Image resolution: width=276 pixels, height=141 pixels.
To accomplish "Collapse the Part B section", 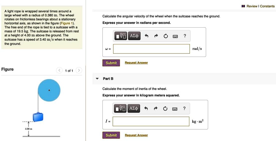I will coord(97,78).
